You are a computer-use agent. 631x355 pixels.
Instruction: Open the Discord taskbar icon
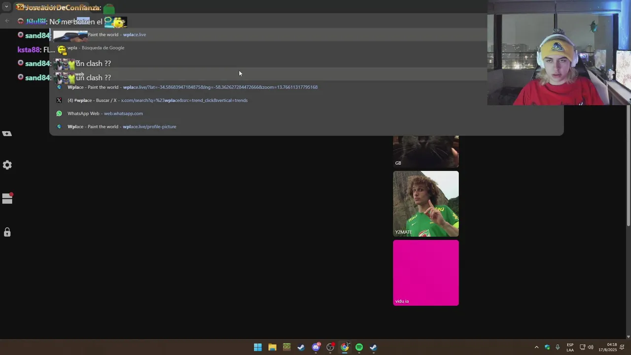(316, 347)
